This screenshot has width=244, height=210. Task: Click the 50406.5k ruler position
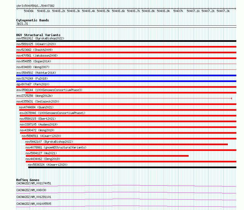click(103, 11)
